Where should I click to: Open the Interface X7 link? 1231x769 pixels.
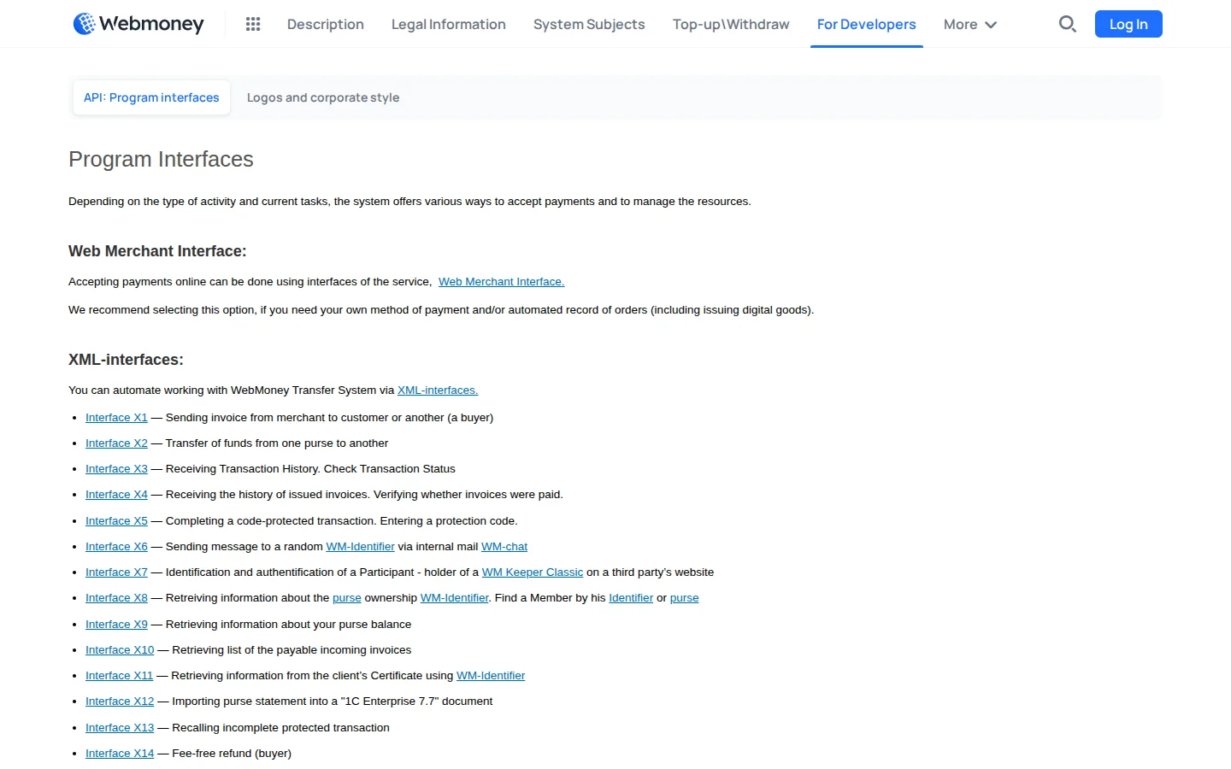point(116,572)
